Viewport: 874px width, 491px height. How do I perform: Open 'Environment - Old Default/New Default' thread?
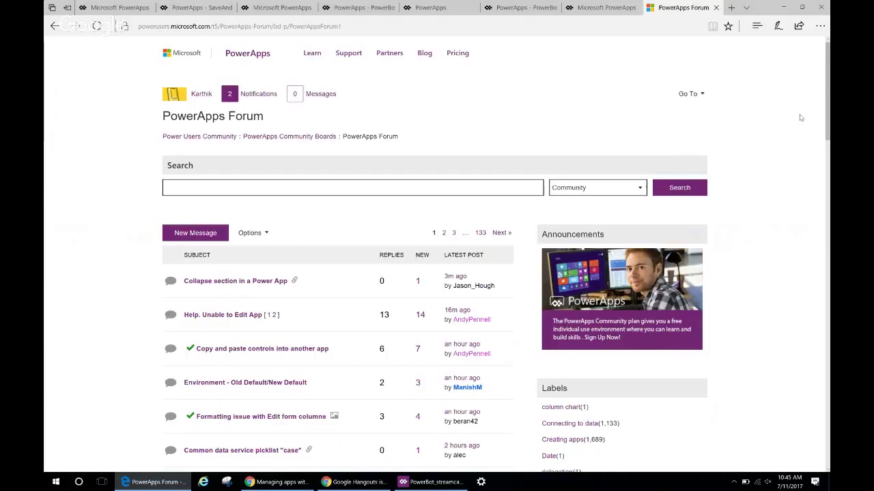pos(245,382)
